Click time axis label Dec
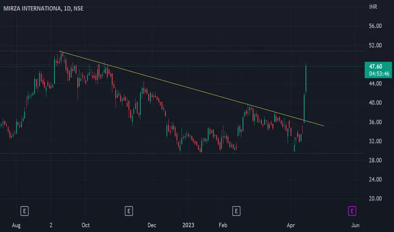The height and width of the screenshot is (232, 394). 152,225
